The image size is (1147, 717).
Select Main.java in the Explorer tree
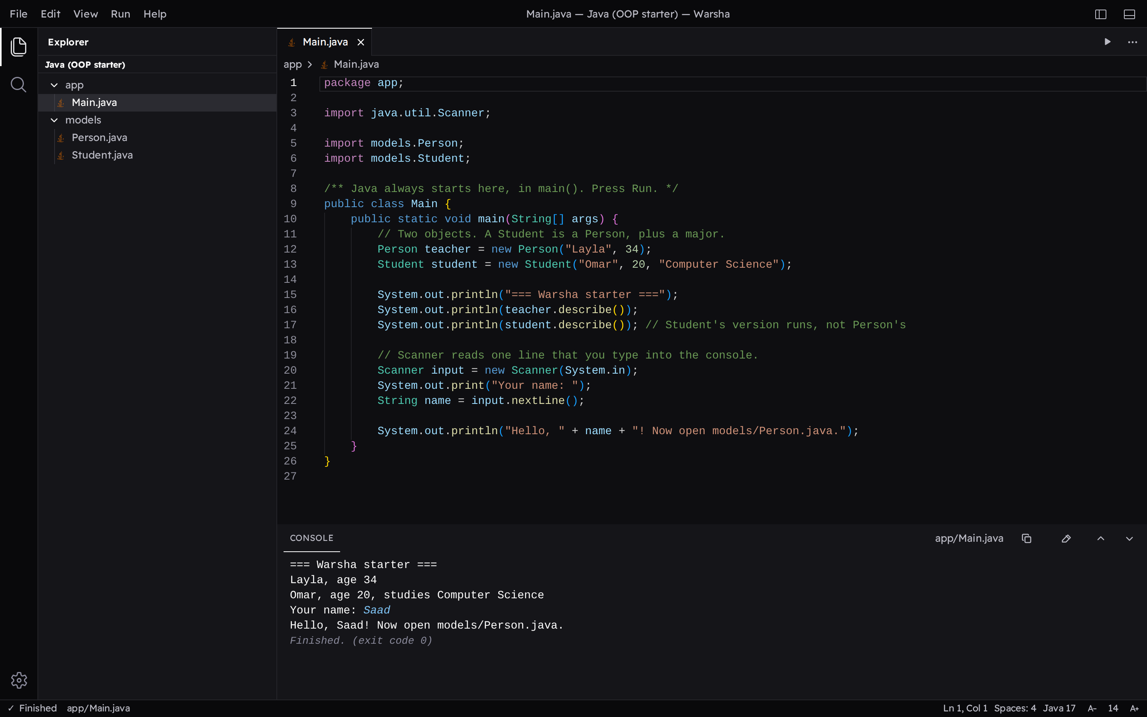[157, 102]
